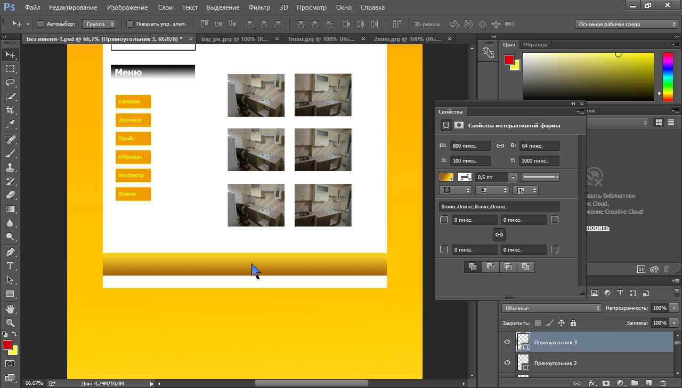
Task: Click the combine shapes path operation icon
Action: [x=472, y=267]
